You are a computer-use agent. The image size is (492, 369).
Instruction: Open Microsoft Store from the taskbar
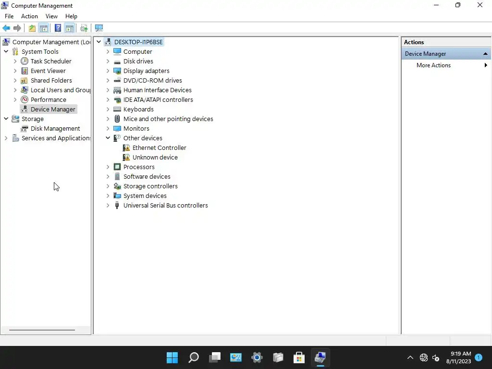pyautogui.click(x=299, y=357)
